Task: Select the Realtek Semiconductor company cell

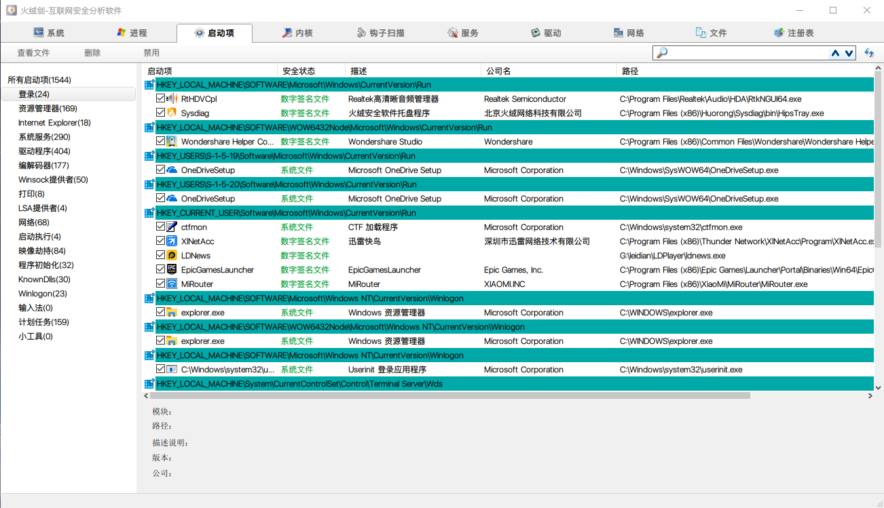Action: click(525, 99)
